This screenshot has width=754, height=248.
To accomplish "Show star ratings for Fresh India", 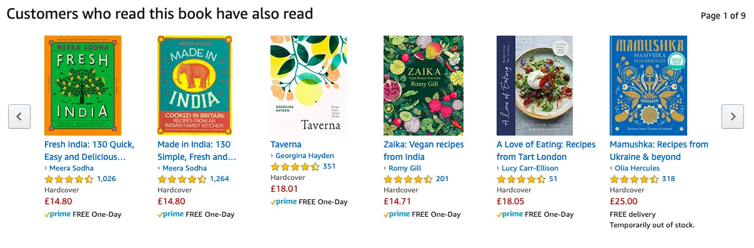I will click(69, 179).
